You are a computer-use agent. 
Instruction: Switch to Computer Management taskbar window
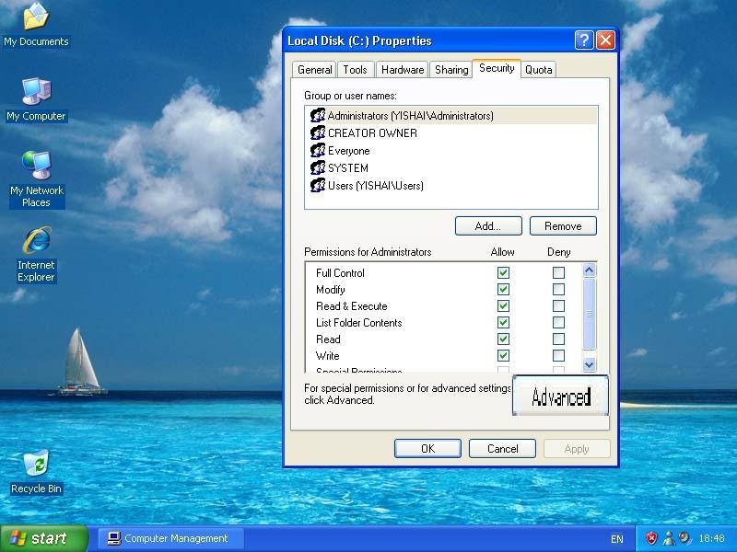(x=173, y=538)
